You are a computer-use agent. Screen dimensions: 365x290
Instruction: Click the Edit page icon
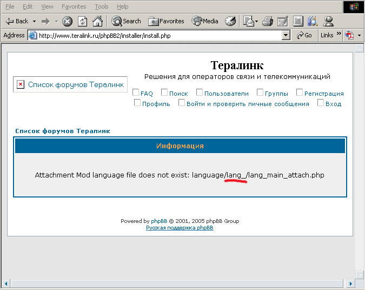coord(283,22)
